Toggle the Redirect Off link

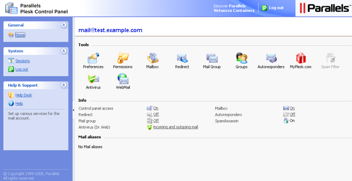click(156, 115)
